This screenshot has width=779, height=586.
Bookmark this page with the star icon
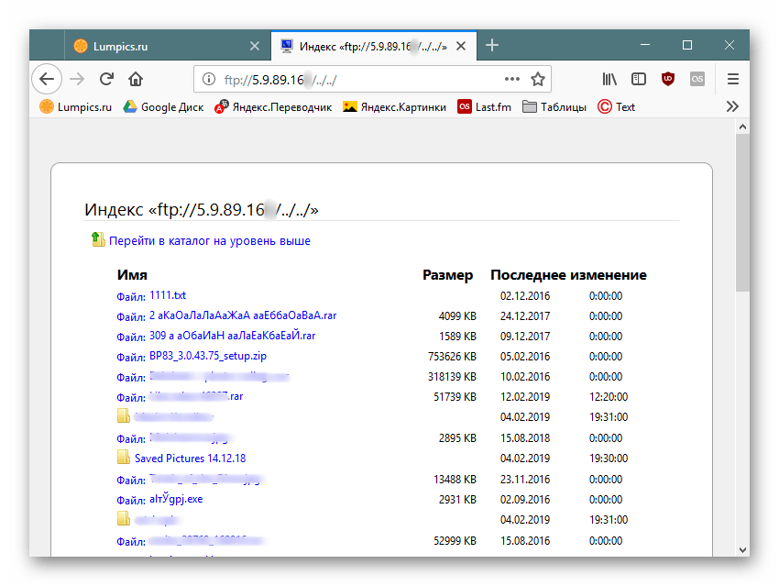(538, 79)
